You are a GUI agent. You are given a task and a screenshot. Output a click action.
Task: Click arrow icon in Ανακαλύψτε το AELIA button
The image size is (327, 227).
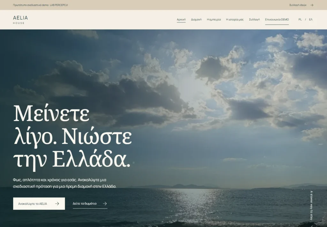pos(57,204)
